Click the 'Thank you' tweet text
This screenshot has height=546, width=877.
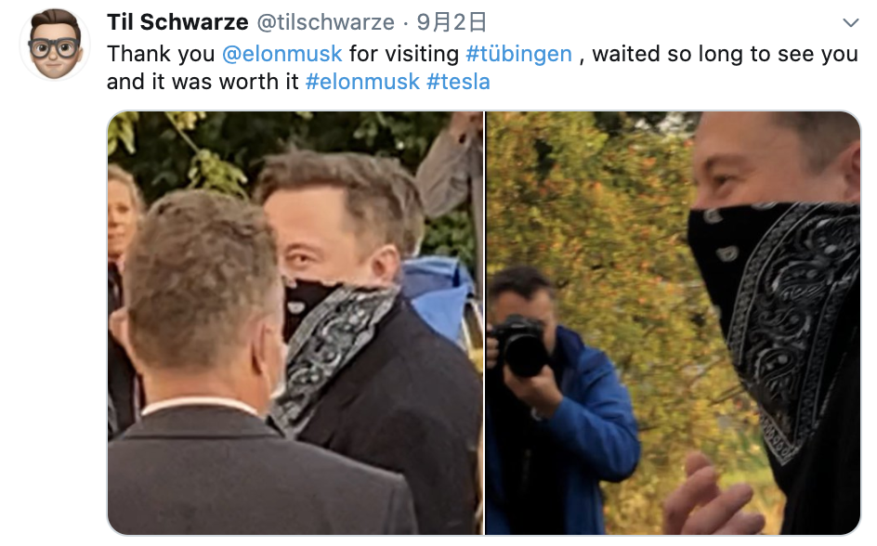click(161, 54)
